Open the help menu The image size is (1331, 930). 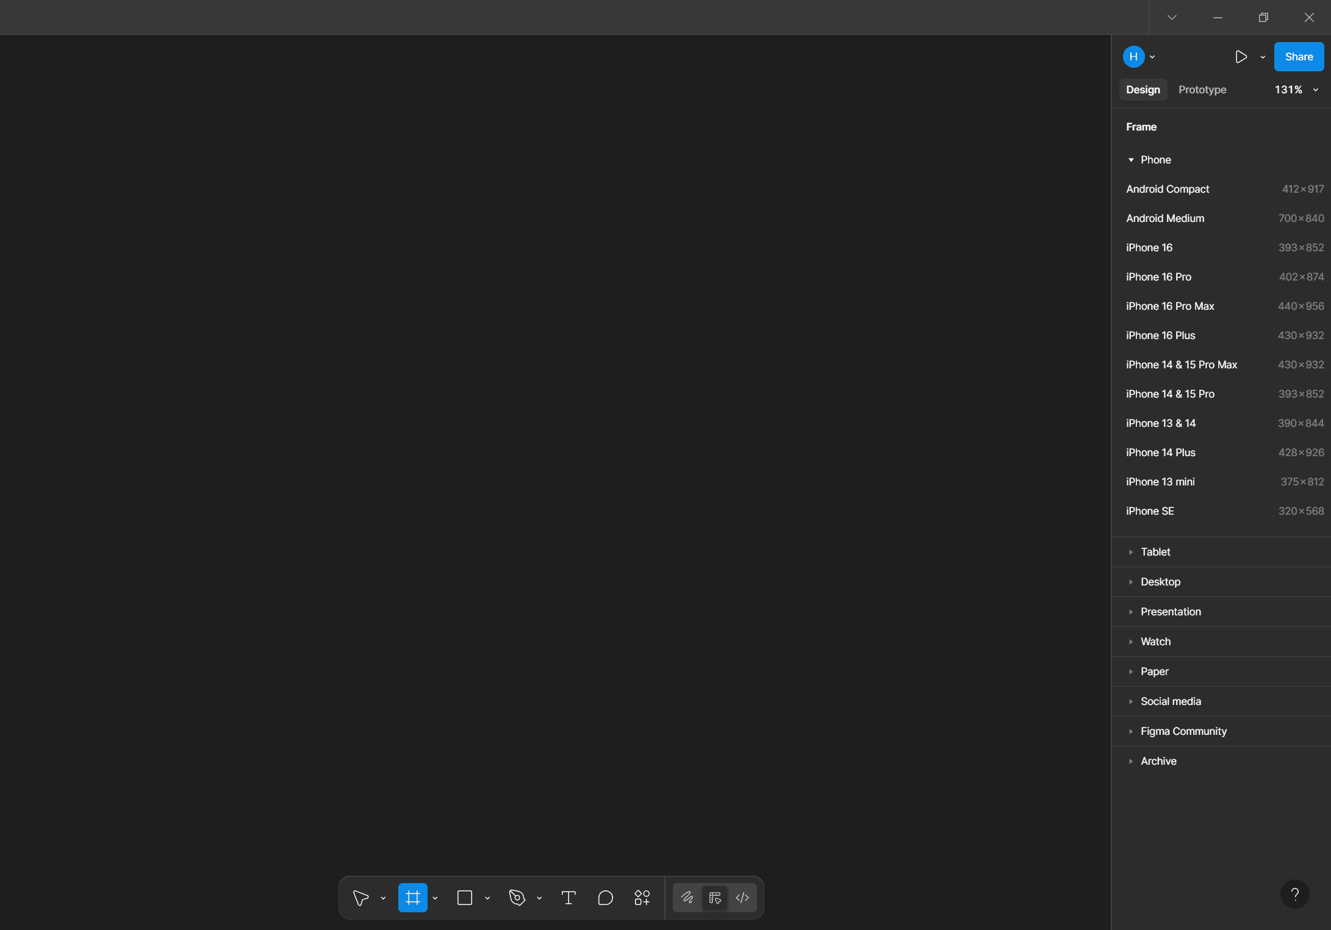(x=1296, y=894)
